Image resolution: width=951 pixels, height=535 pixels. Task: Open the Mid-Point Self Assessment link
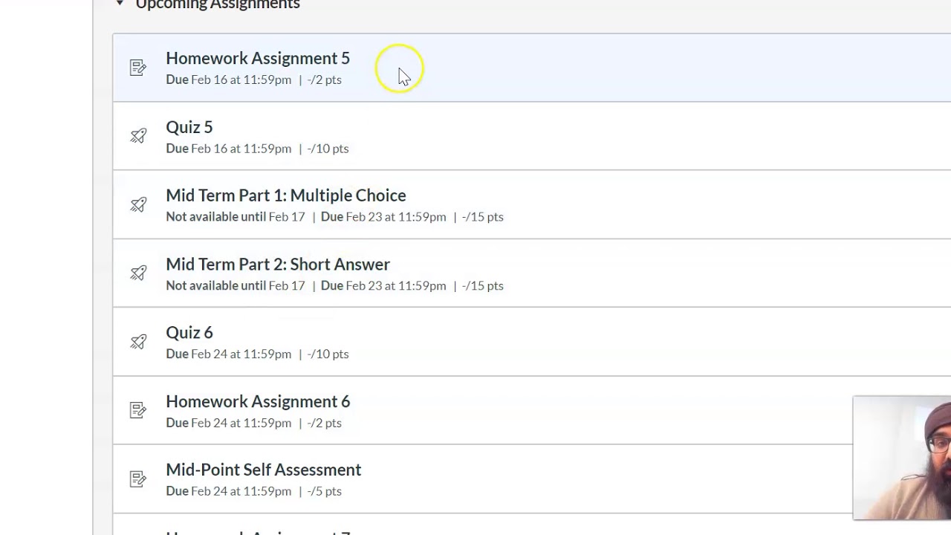tap(263, 470)
